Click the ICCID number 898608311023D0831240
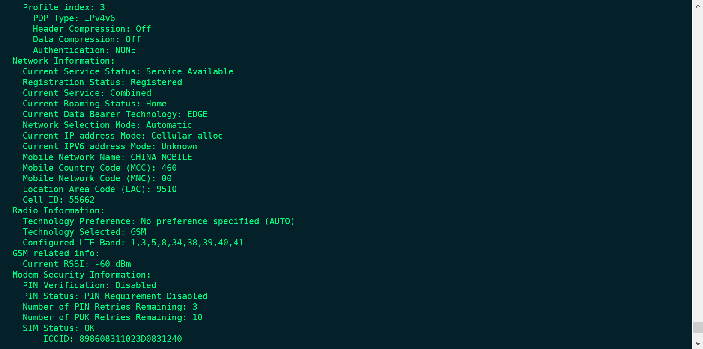Image resolution: width=703 pixels, height=349 pixels. tap(131, 339)
